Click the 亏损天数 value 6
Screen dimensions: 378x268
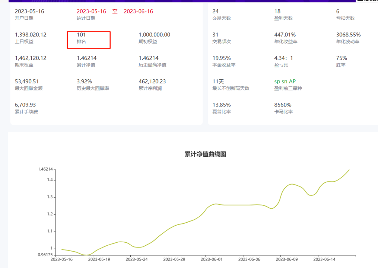[x=338, y=11]
